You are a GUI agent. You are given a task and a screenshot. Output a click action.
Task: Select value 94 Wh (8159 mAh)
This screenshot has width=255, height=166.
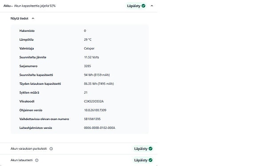(x=97, y=75)
